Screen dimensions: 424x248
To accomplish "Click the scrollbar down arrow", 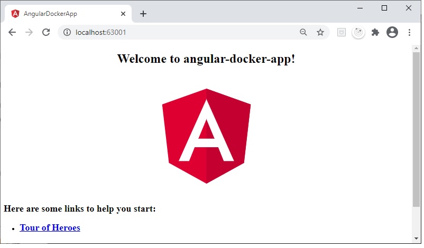I will coord(417,239).
